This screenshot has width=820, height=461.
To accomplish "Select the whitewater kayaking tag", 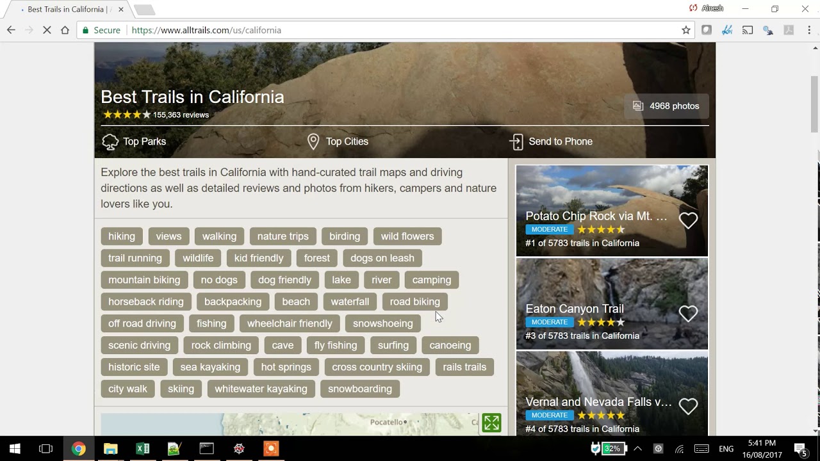I will tap(261, 389).
